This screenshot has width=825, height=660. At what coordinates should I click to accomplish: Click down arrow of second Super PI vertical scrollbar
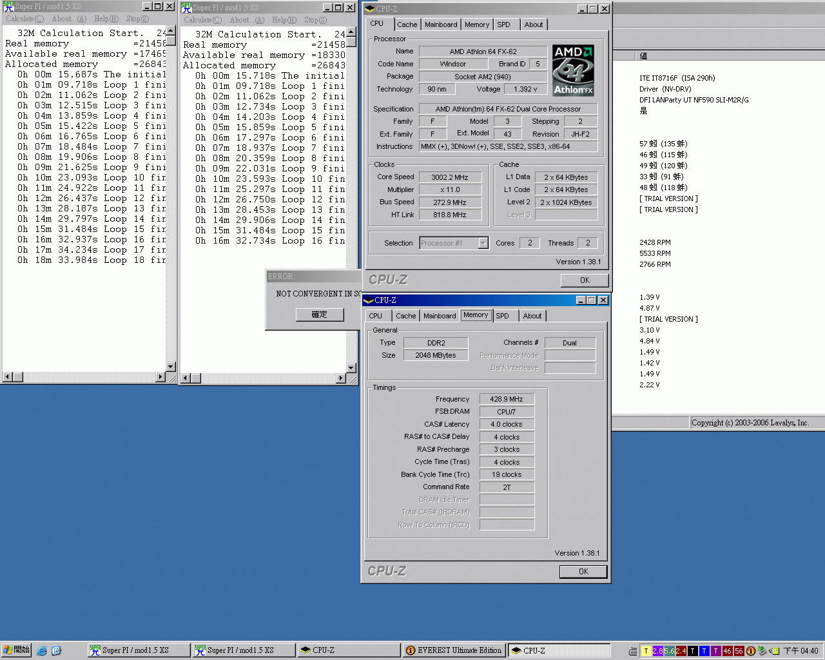coord(351,367)
